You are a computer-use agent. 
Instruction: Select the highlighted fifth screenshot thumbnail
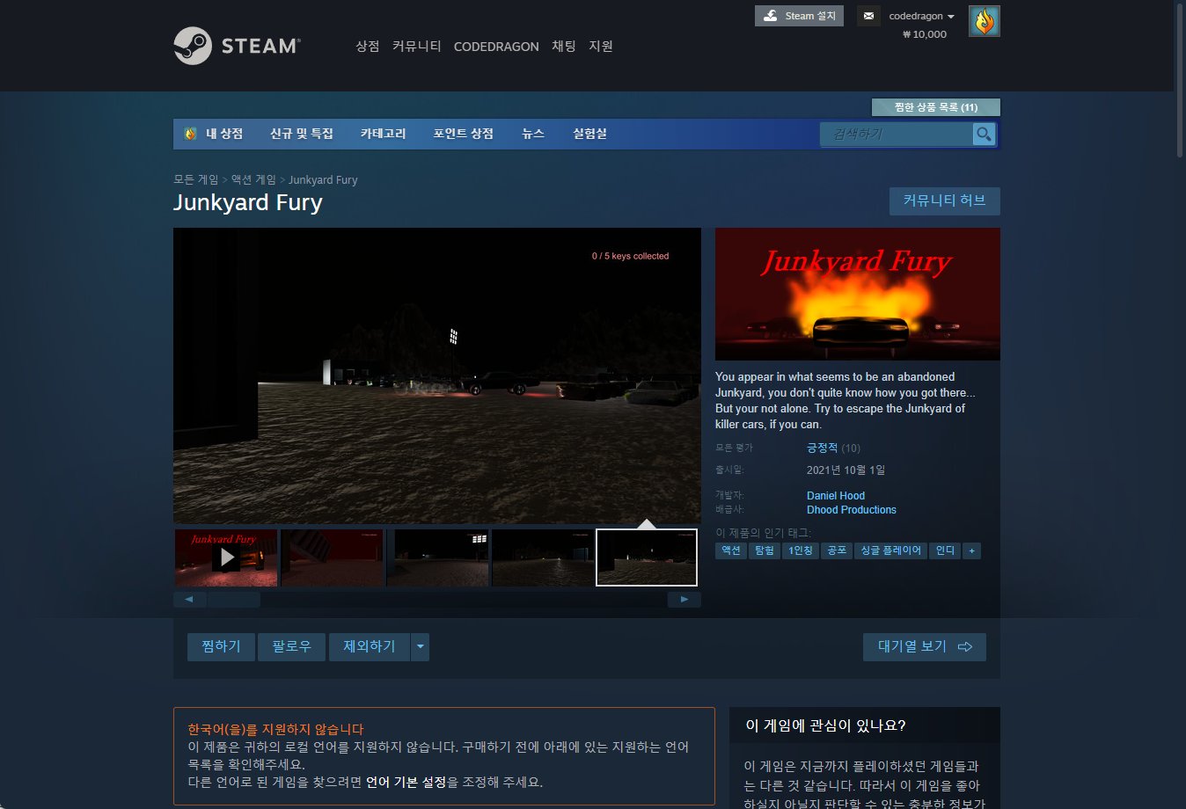click(647, 558)
